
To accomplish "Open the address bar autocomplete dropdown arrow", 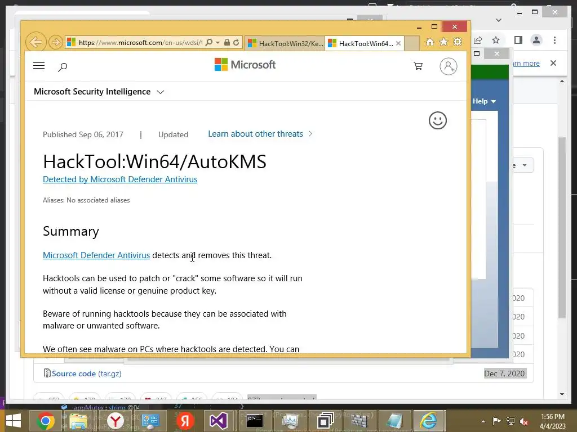I will [x=218, y=42].
